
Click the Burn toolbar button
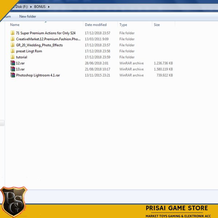(x=7, y=16)
